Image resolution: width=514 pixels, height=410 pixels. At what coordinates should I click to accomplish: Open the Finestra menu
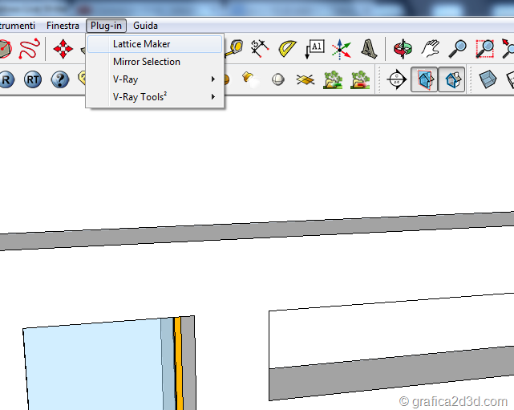(63, 26)
